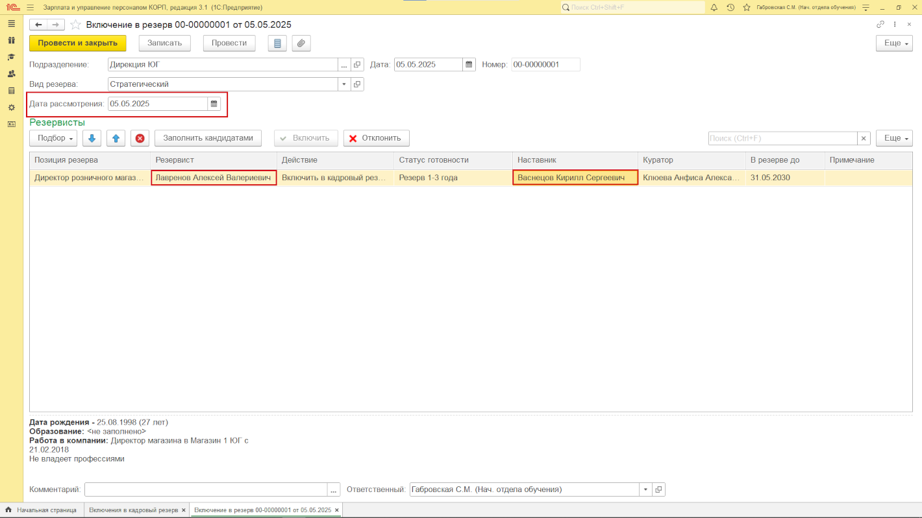922x518 pixels.
Task: Open notifications bell icon
Action: pyautogui.click(x=714, y=7)
